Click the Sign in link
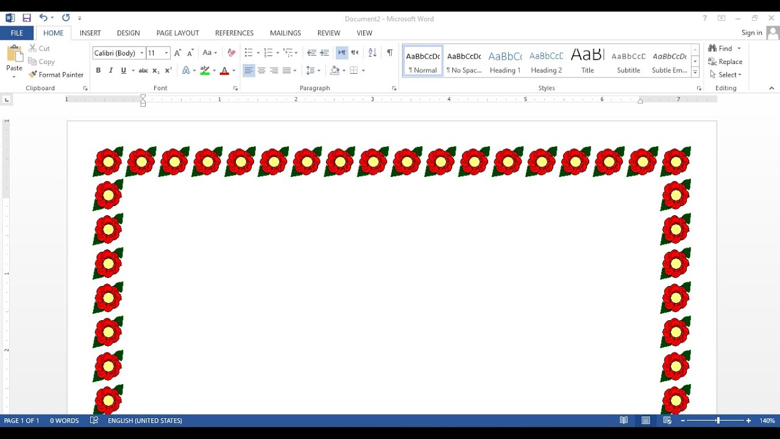 (x=751, y=33)
